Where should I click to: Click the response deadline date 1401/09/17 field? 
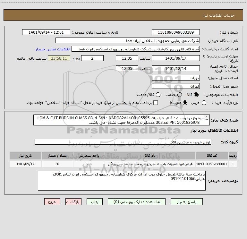(x=175, y=58)
